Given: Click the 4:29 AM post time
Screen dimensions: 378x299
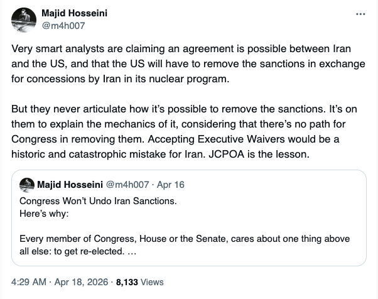Looking at the screenshot, I should click(28, 282).
